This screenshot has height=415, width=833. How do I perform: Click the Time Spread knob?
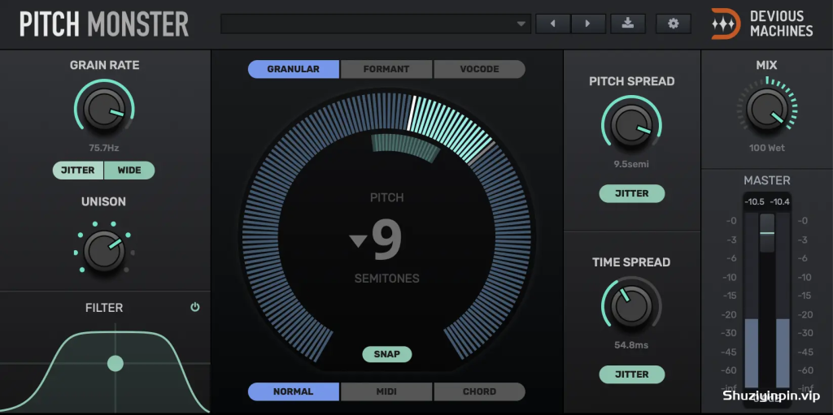click(x=631, y=306)
